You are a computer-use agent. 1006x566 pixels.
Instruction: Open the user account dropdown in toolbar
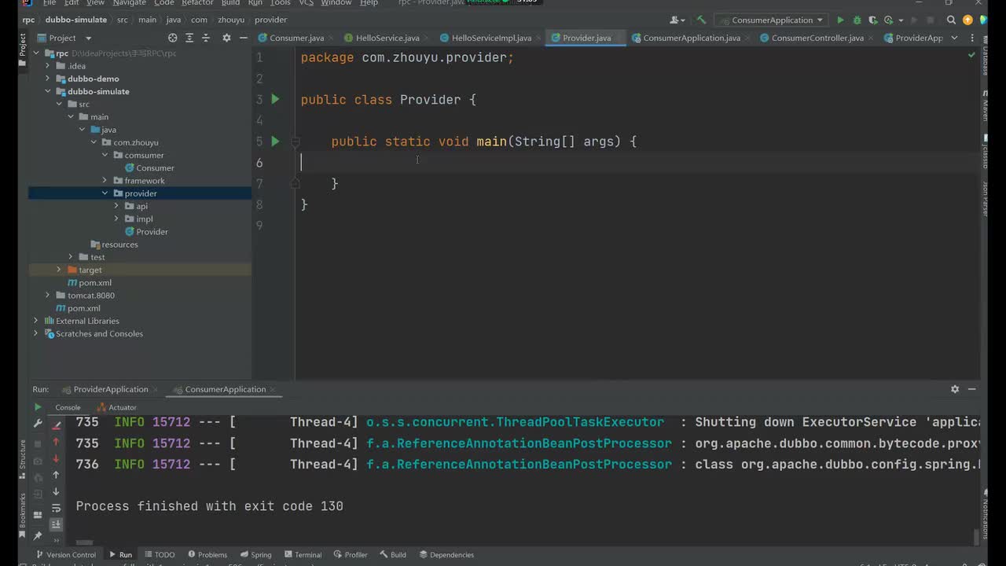pyautogui.click(x=677, y=20)
